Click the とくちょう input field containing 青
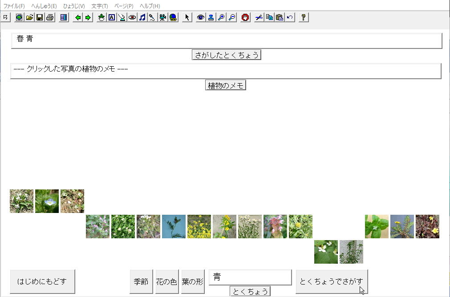Viewport: 450px width, 297px height. (x=250, y=277)
